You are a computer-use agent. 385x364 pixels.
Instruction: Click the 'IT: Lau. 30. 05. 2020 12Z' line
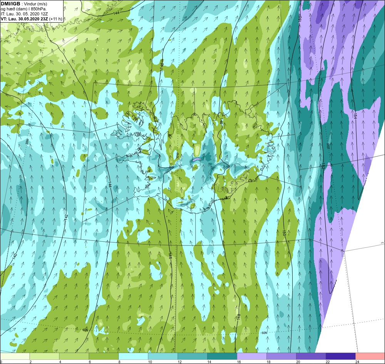[24, 14]
